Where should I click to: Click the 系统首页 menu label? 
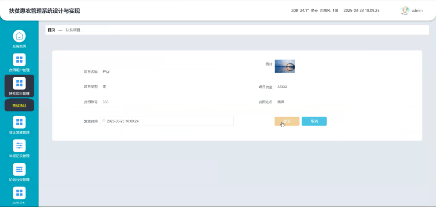[19, 46]
